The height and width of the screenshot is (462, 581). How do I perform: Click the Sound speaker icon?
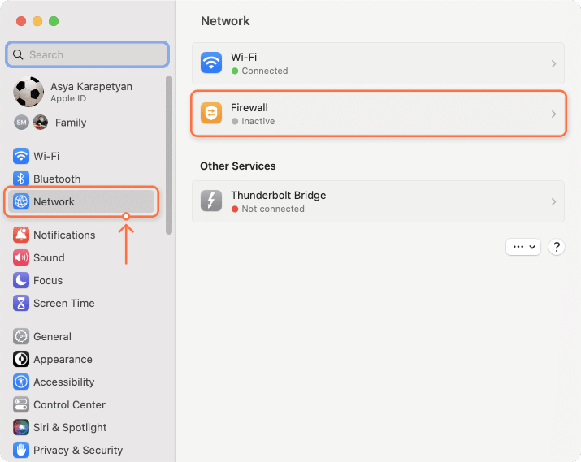tap(21, 257)
